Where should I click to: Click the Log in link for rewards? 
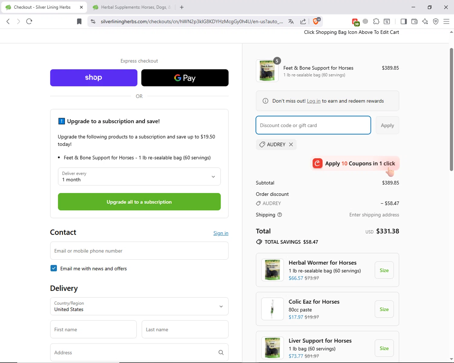(x=314, y=101)
